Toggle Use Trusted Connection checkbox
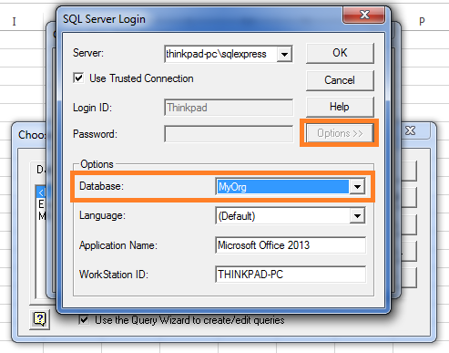Viewport: 449px width, 353px height. coord(78,78)
